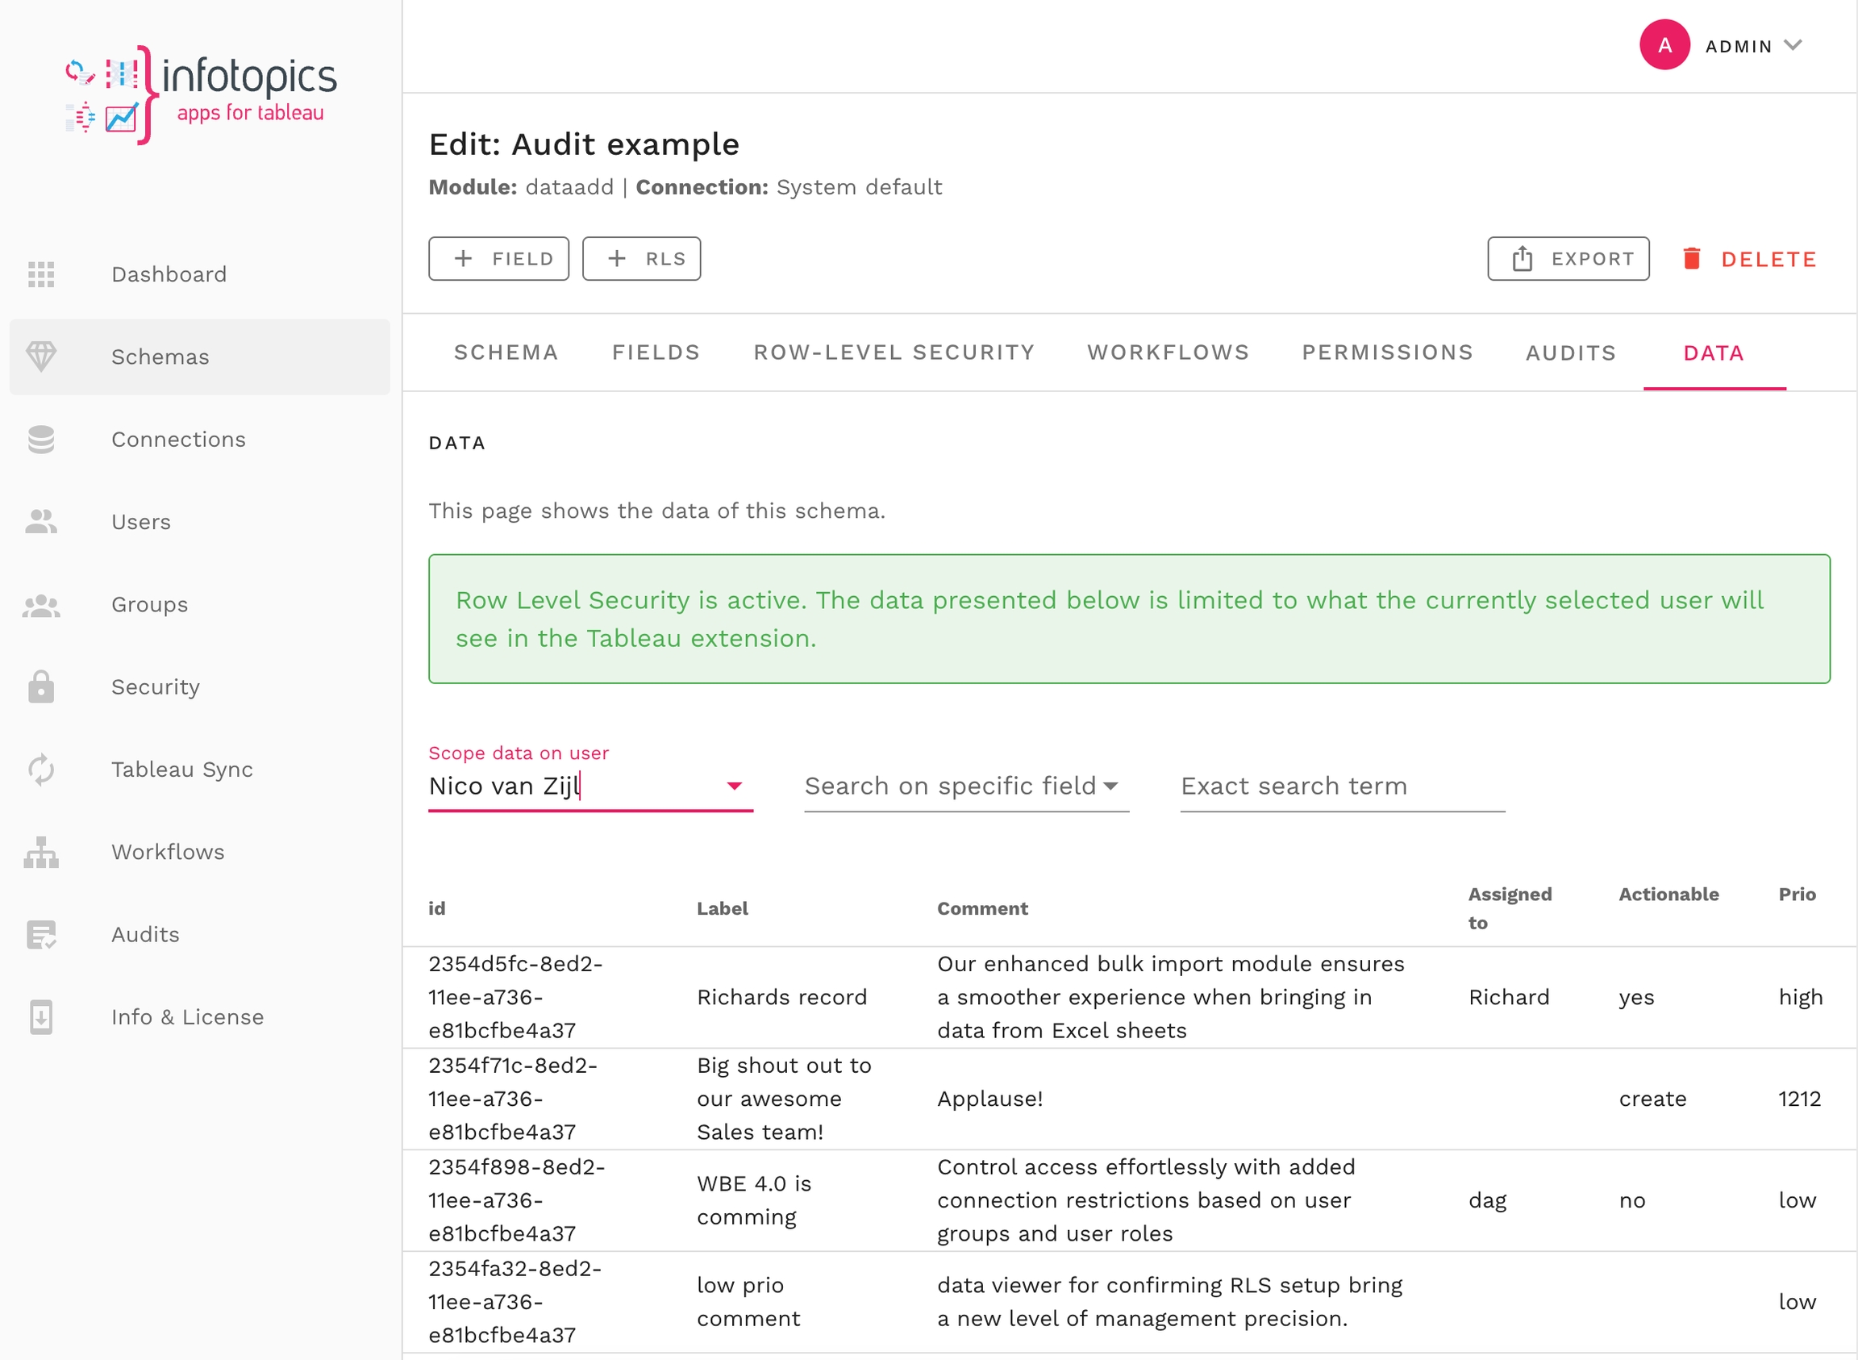Click the EXPORT button
Image resolution: width=1858 pixels, height=1360 pixels.
[1568, 258]
